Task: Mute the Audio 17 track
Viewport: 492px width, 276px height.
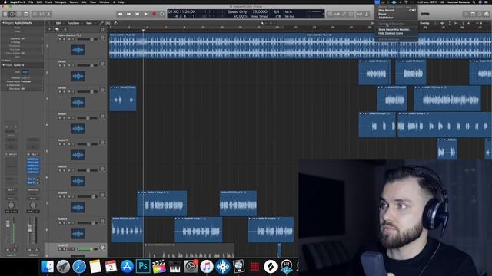Action: (x=60, y=144)
